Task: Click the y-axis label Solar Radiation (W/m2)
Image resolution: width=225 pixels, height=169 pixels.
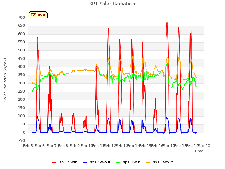Action: (5, 80)
